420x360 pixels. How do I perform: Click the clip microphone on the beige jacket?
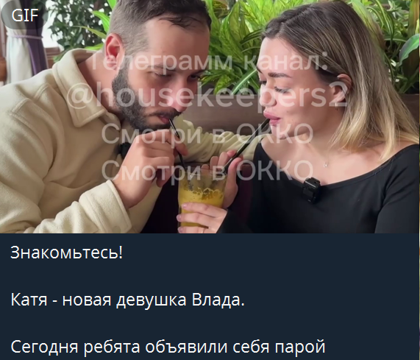(124, 150)
